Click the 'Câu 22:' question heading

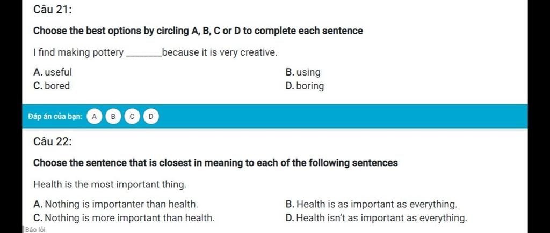[x=53, y=142]
